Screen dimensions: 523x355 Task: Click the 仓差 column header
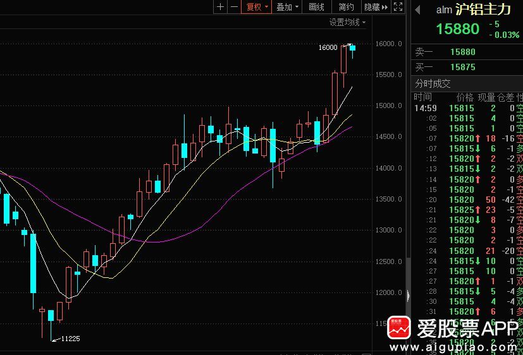click(506, 97)
